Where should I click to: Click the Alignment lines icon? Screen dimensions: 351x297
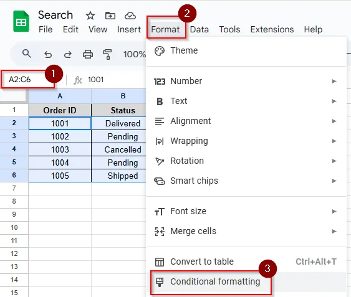160,121
